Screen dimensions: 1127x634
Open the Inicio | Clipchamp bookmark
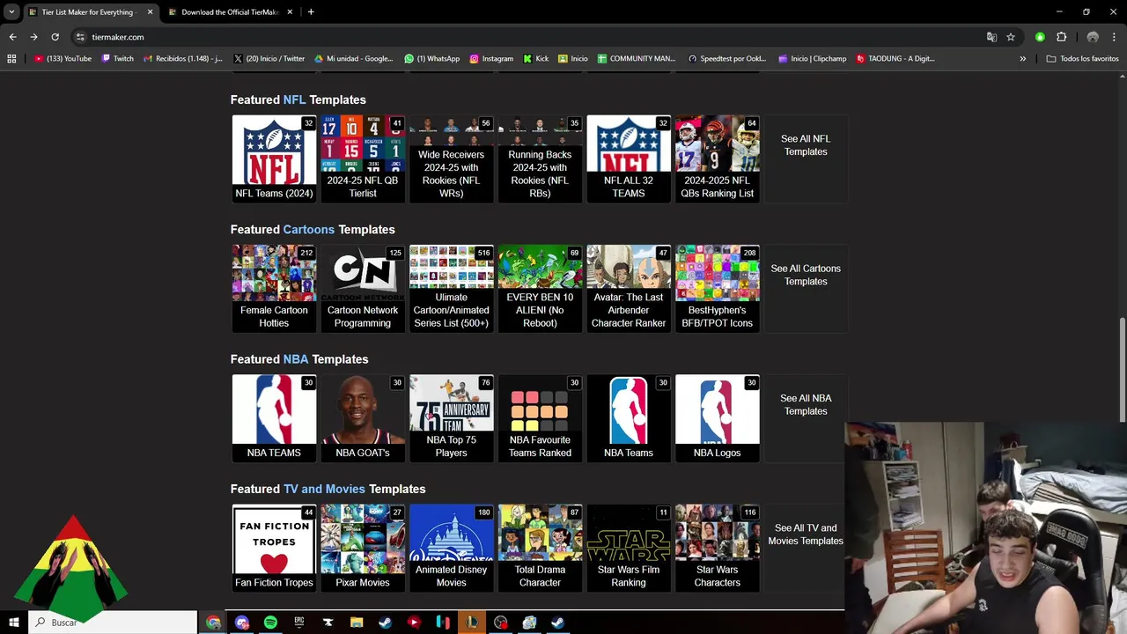pos(812,58)
